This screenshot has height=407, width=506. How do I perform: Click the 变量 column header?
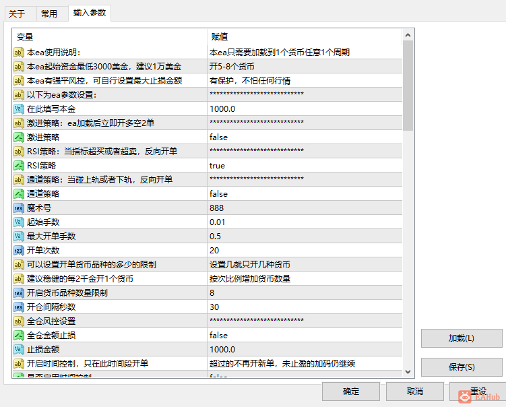[110, 37]
